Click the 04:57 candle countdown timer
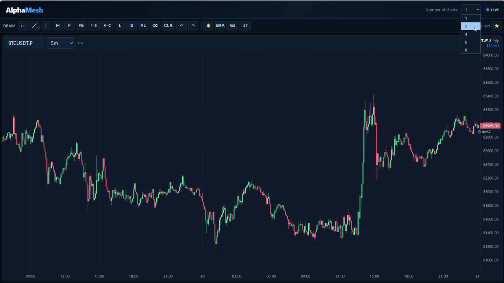 [x=484, y=132]
